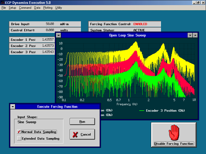Image resolution: width=206 pixels, height=154 pixels.
Task: Minimize the ECP Dynamics Executive main window
Action: (194, 3)
